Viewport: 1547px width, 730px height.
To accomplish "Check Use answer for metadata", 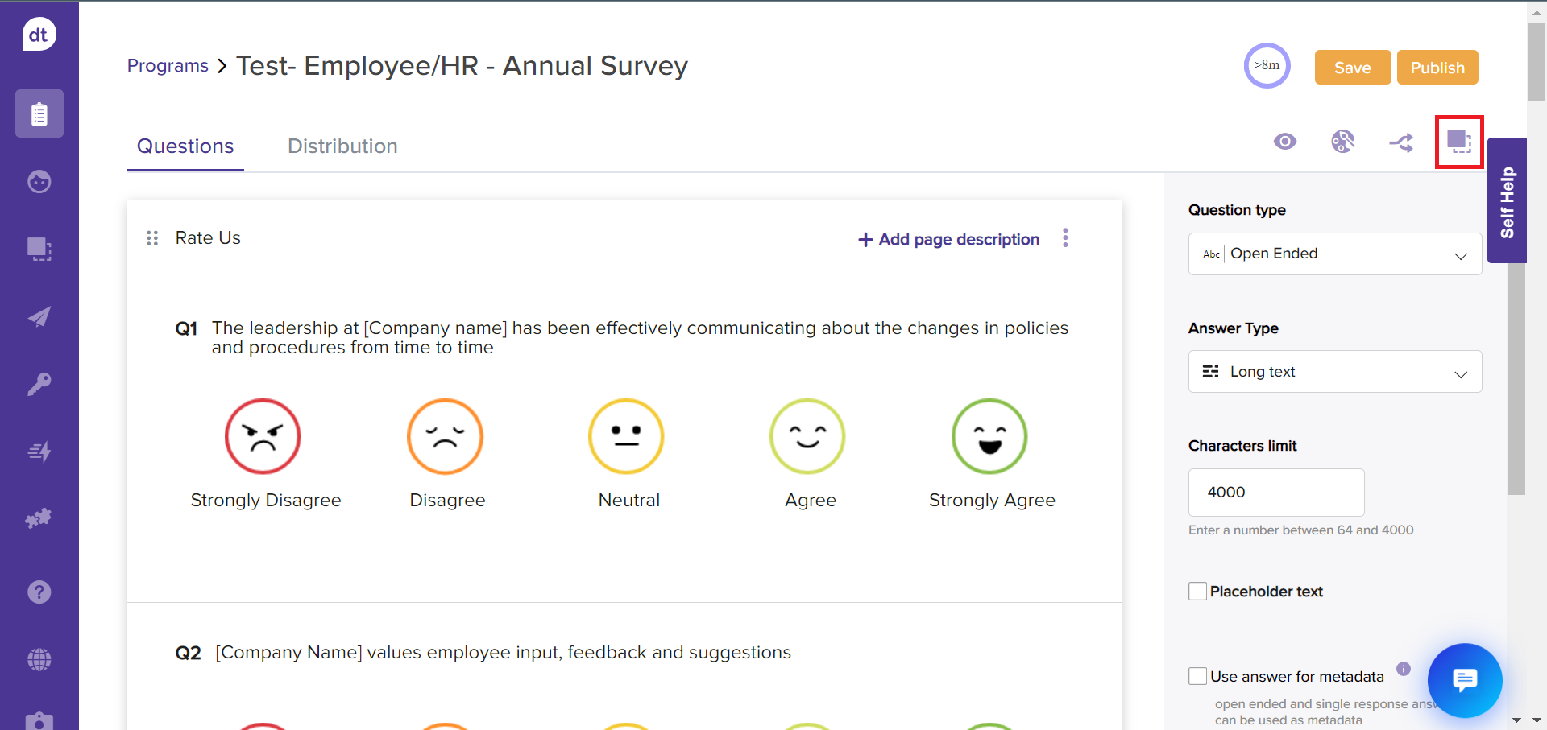I will [1198, 676].
